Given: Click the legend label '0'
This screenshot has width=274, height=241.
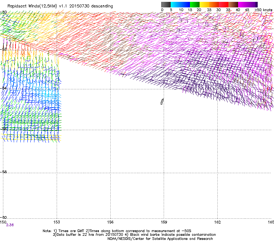Looking at the screenshot, I should [x=162, y=10].
